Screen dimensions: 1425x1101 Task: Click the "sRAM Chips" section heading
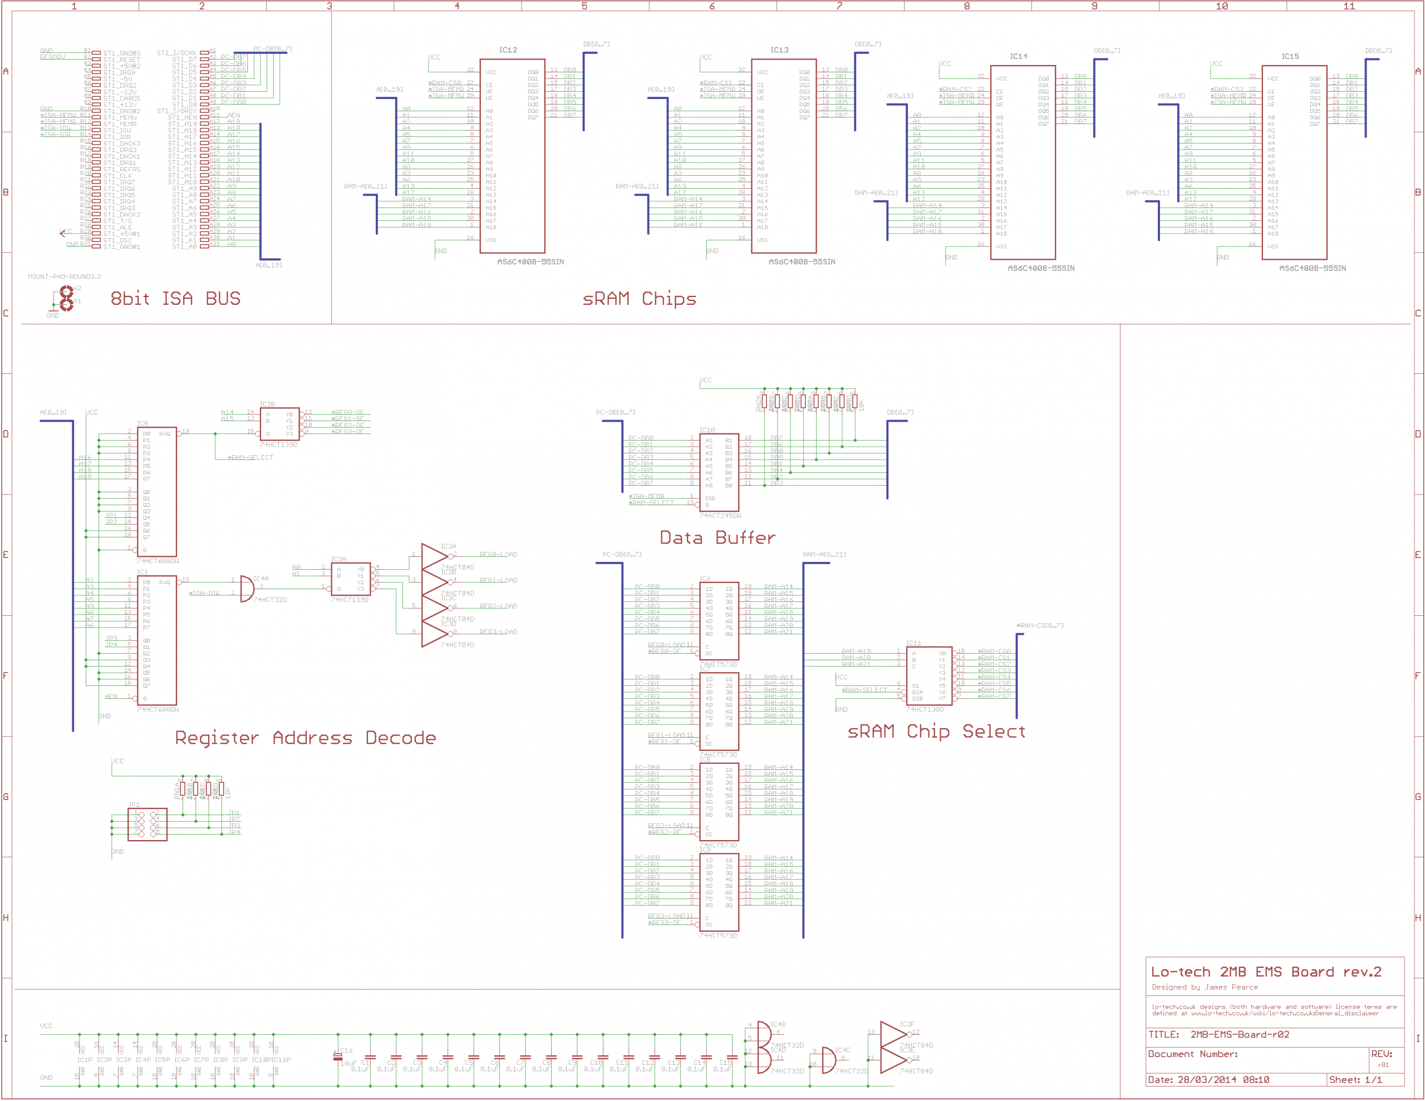(x=639, y=299)
